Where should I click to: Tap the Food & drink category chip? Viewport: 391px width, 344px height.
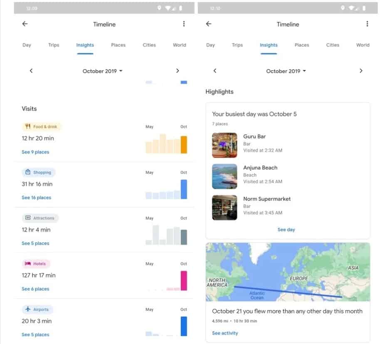42,126
